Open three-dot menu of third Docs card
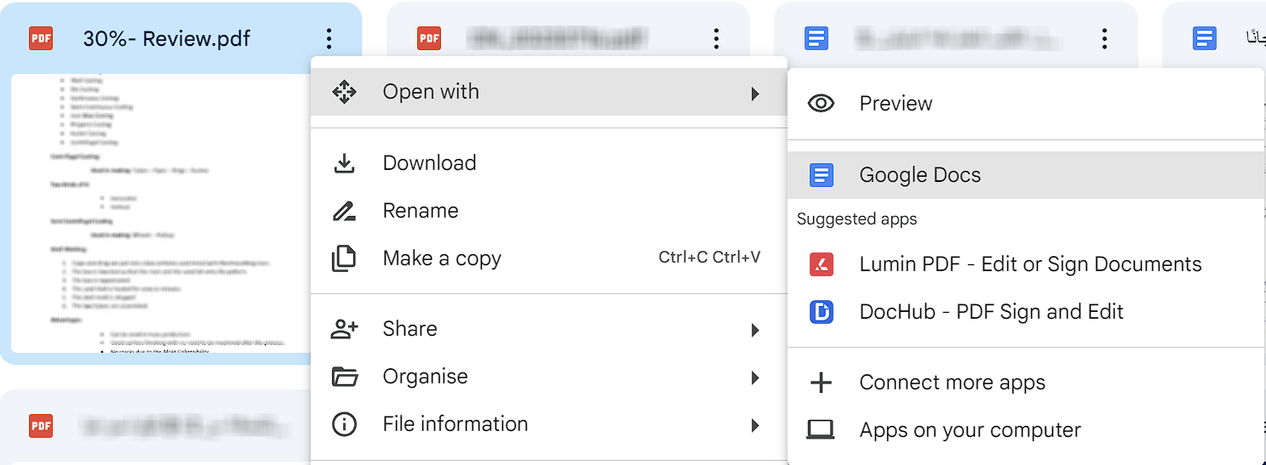This screenshot has height=465, width=1266. 1104,38
